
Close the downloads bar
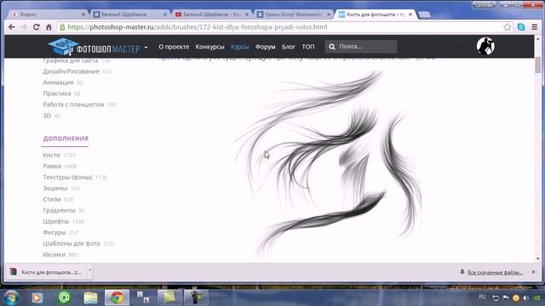[534, 272]
